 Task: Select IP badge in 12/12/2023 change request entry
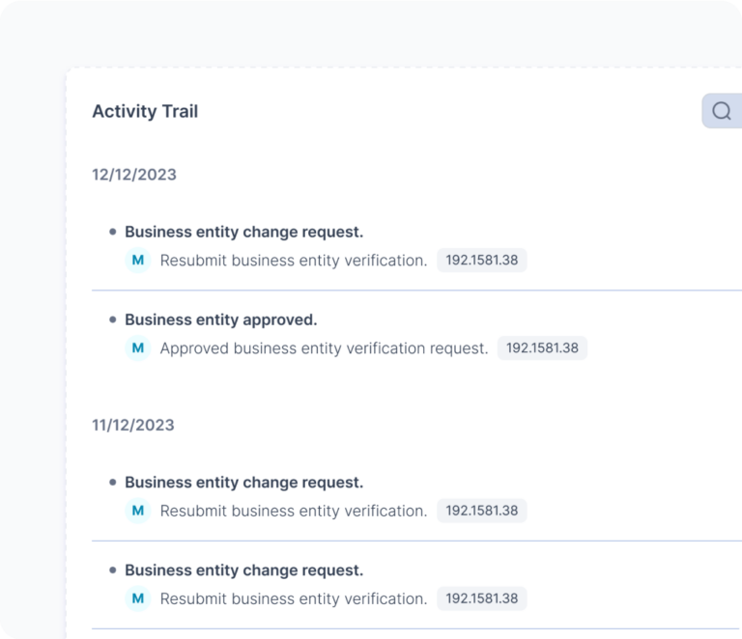point(481,261)
